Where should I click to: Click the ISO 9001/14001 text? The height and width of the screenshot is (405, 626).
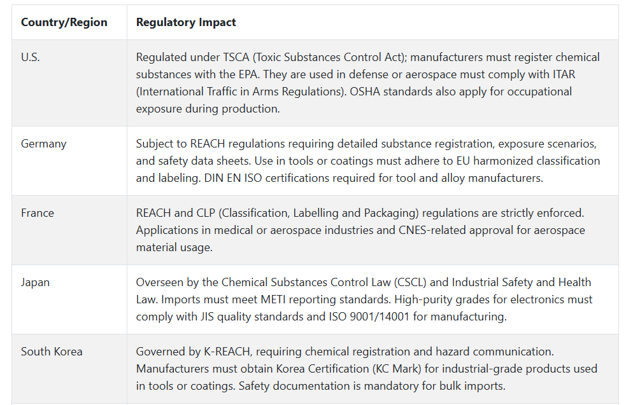click(369, 317)
